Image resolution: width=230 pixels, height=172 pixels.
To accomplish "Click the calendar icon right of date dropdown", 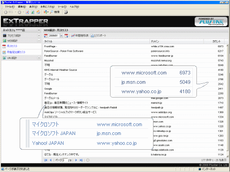I will click(x=66, y=36).
